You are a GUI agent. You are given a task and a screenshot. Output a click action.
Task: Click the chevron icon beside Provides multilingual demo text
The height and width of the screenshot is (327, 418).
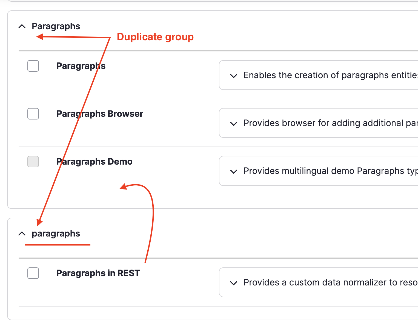pyautogui.click(x=233, y=171)
